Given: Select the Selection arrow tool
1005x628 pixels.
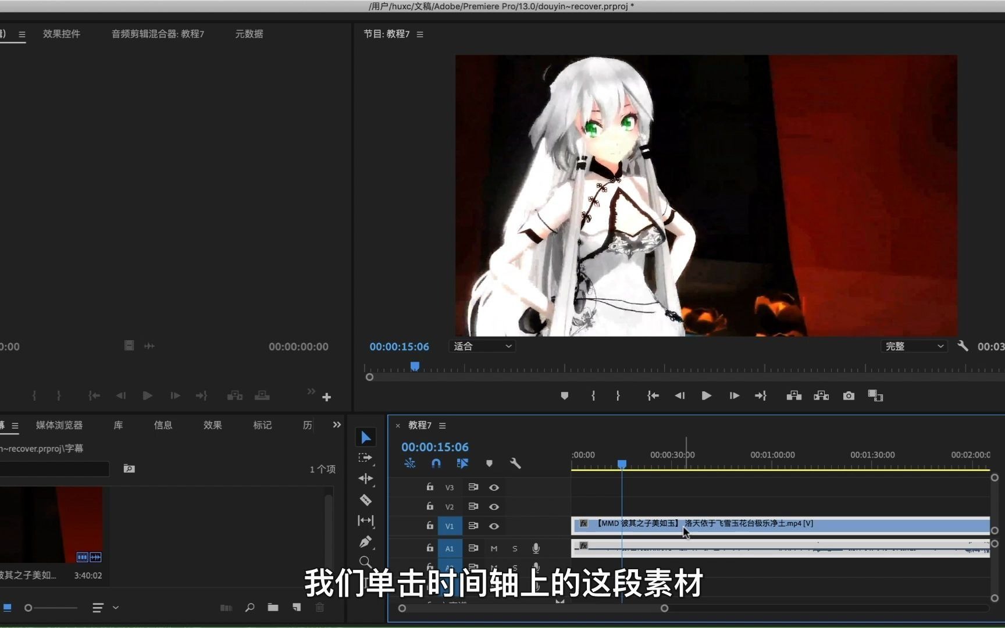Looking at the screenshot, I should click(366, 437).
